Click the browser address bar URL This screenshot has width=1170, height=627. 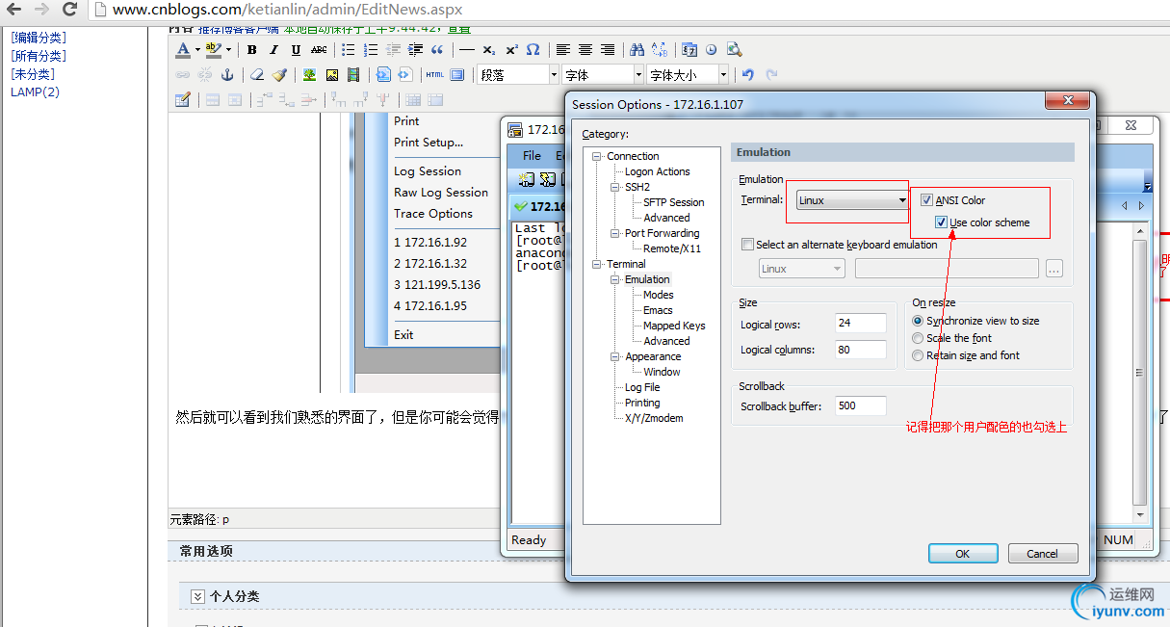287,10
